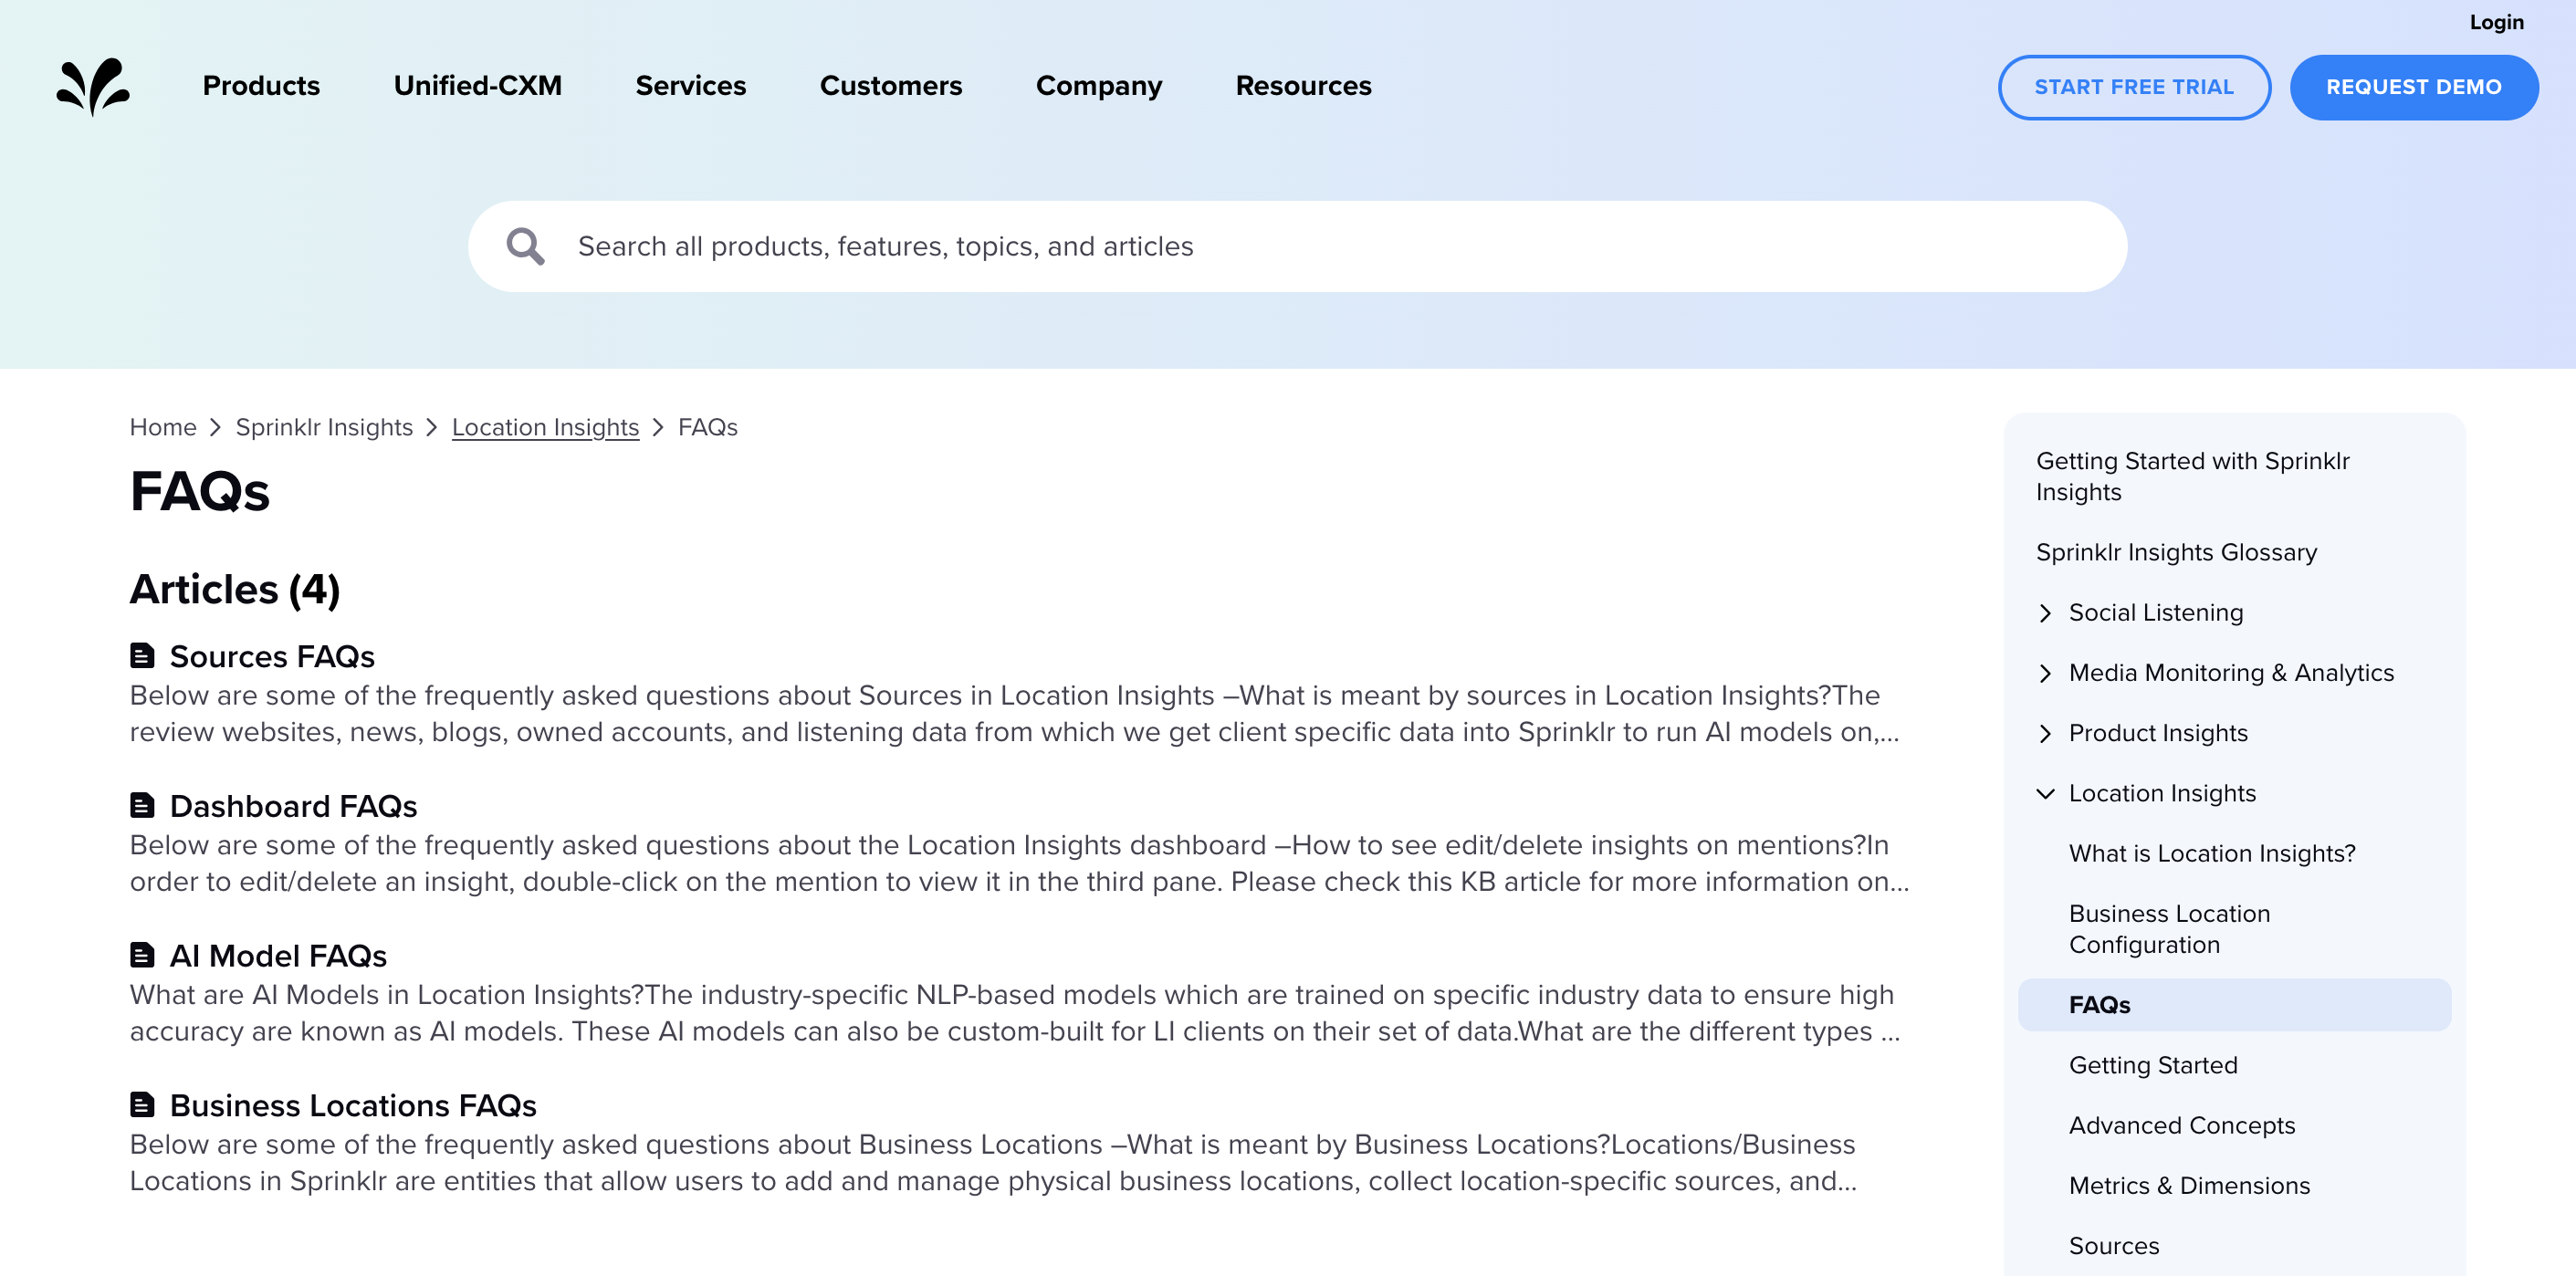Expand the Social Listening sidebar section
2576x1276 pixels.
[2045, 613]
